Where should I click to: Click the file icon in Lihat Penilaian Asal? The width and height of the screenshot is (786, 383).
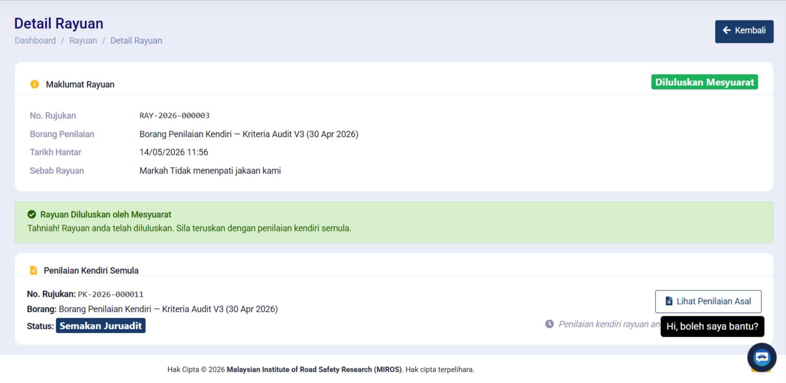[669, 301]
